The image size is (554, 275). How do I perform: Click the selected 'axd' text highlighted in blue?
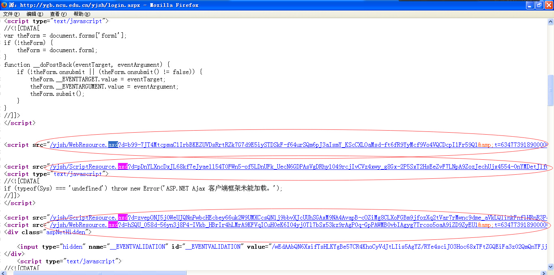pos(113,145)
